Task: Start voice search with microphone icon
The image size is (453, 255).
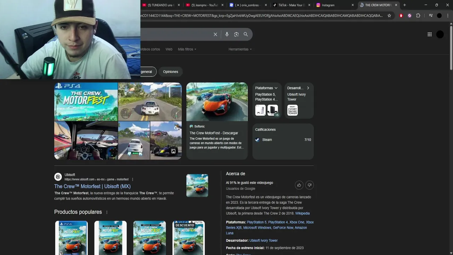Action: tap(227, 34)
